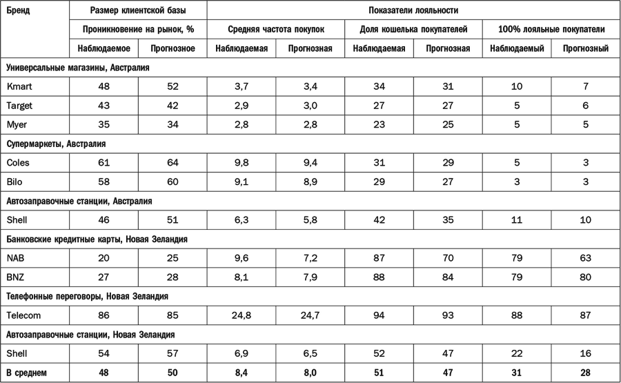Select the 'Прогнозный' column label

click(586, 48)
